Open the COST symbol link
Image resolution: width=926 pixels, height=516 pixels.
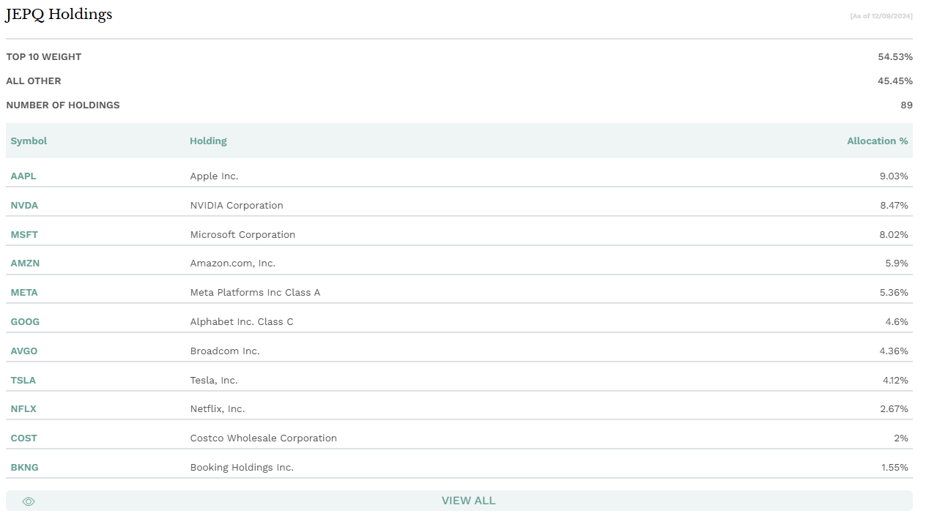(23, 438)
